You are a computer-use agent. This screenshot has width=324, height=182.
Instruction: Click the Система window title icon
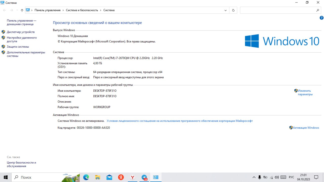pyautogui.click(x=2, y=3)
